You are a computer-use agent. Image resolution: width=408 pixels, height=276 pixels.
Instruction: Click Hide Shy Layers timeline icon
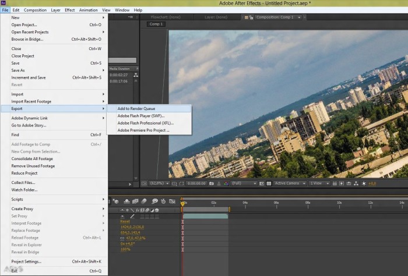pyautogui.click(x=126, y=201)
